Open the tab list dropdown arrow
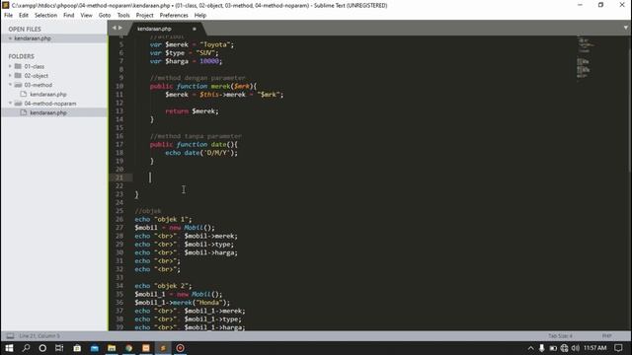The height and width of the screenshot is (355, 632). [625, 28]
